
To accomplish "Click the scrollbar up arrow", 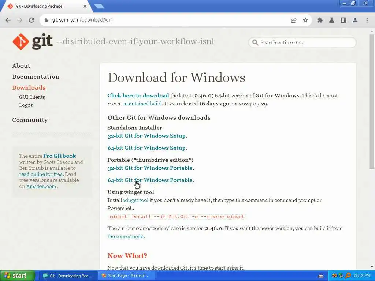I will pos(372,31).
